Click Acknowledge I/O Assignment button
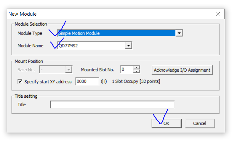The width and height of the screenshot is (245, 146). point(182,70)
